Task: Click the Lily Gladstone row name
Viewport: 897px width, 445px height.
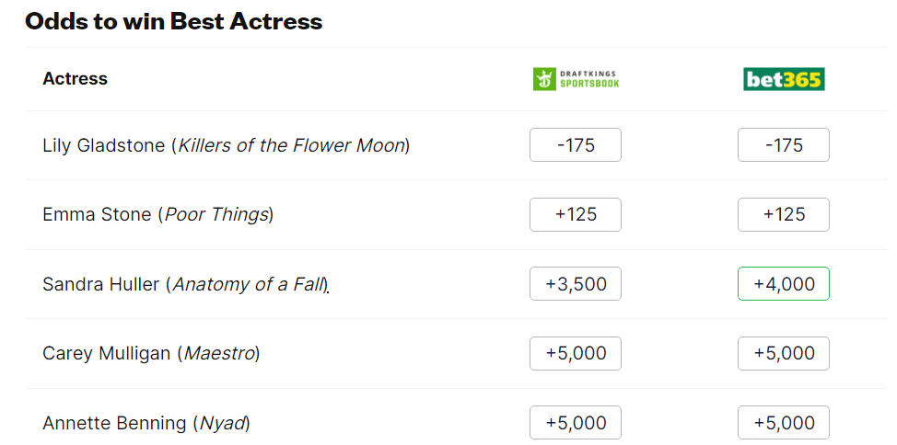Action: (104, 145)
